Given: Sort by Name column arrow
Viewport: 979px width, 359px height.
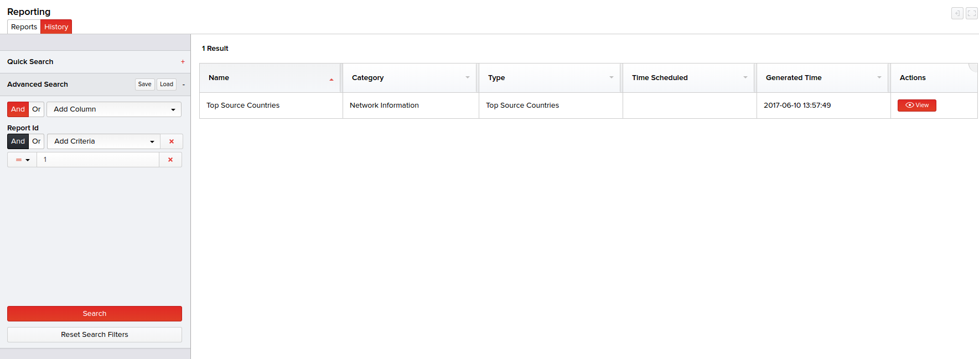Looking at the screenshot, I should (x=331, y=78).
